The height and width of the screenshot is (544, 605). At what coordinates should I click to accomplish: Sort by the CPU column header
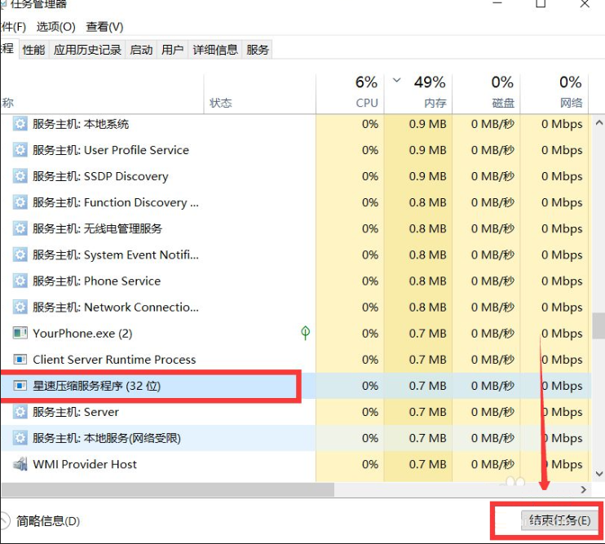click(366, 91)
